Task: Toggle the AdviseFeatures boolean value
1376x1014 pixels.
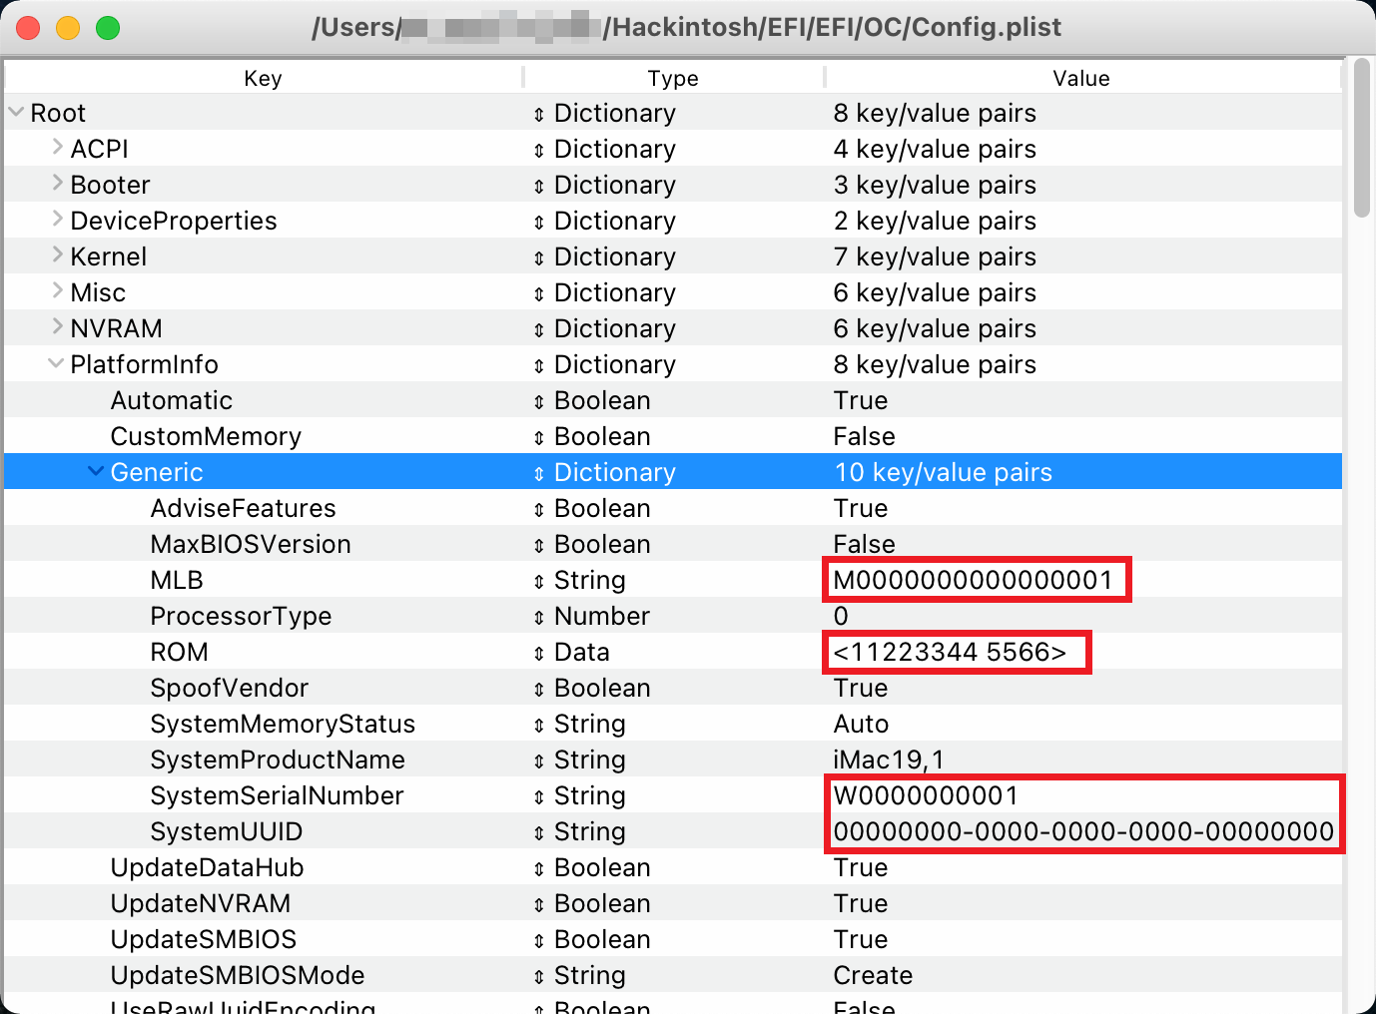Action: [861, 508]
